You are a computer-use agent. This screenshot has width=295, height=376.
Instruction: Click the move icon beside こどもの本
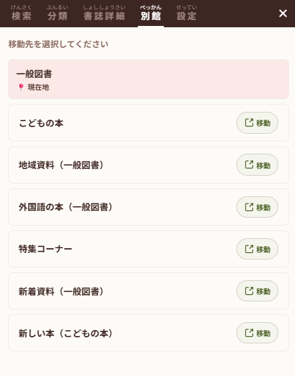coord(249,122)
